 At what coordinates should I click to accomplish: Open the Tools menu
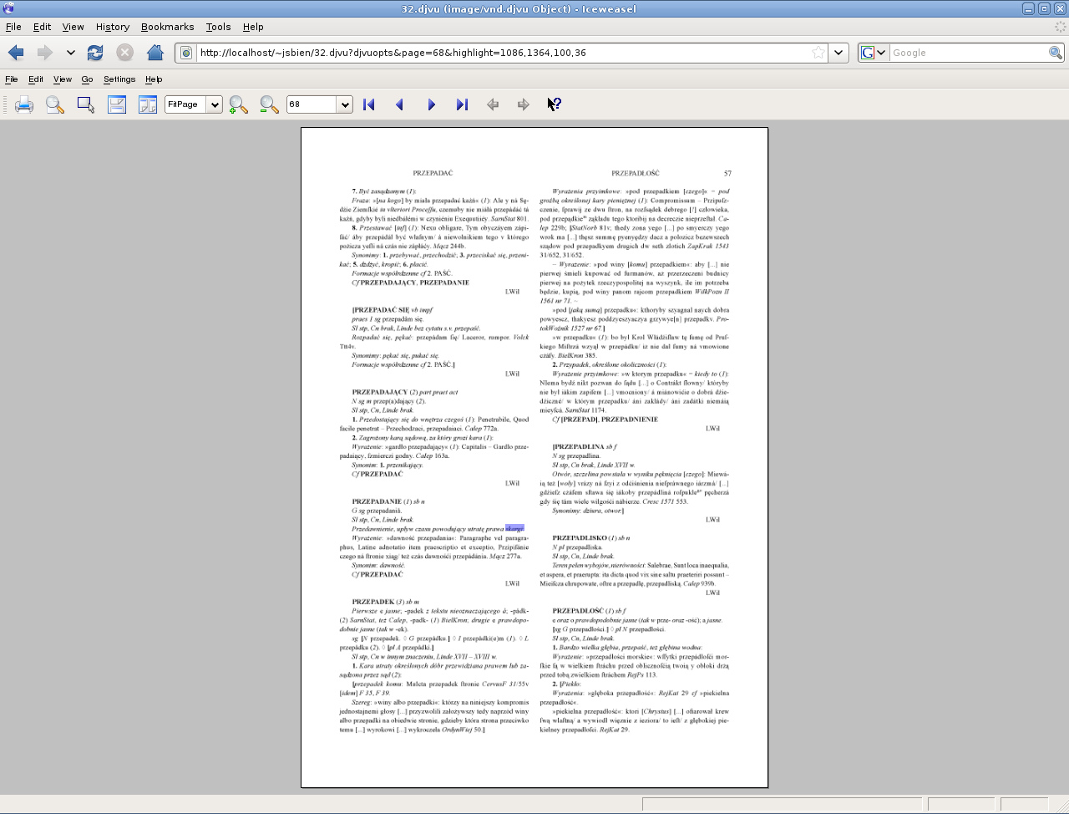[218, 27]
